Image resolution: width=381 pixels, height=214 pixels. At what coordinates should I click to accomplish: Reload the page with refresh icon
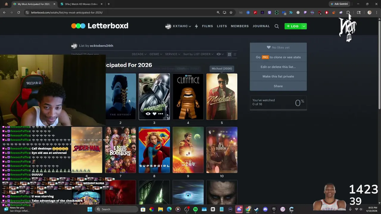[x=18, y=12]
